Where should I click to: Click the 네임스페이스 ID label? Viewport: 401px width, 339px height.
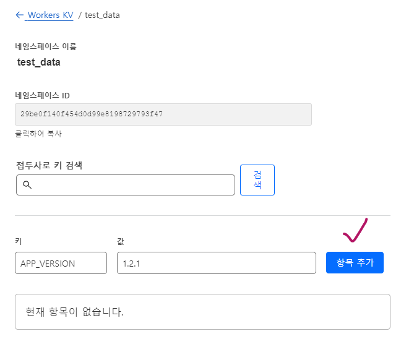click(x=42, y=95)
